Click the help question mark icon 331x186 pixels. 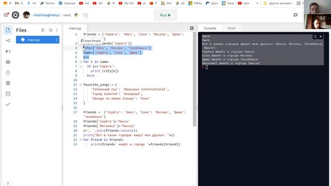pos(8,183)
